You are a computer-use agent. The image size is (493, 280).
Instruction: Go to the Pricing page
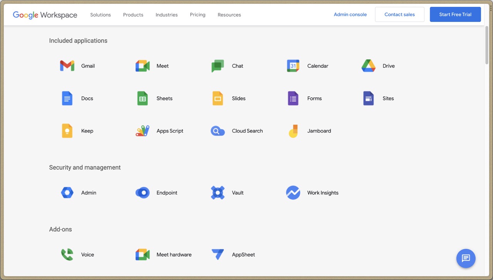[x=198, y=15]
